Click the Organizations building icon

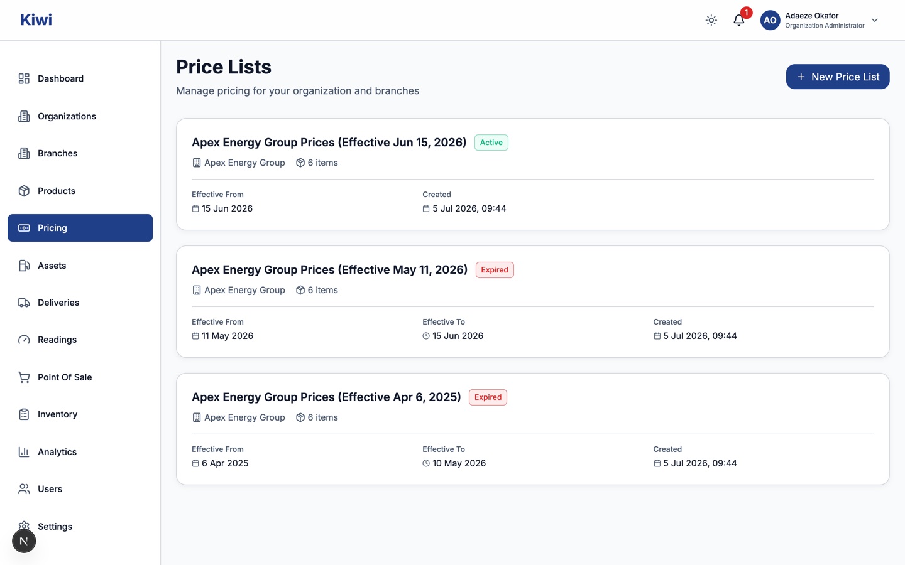click(24, 116)
